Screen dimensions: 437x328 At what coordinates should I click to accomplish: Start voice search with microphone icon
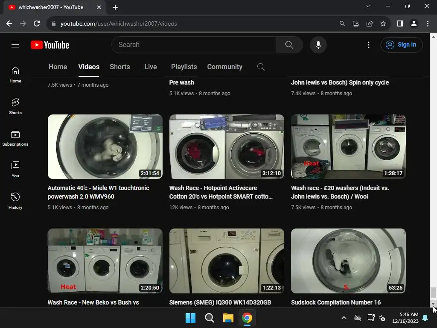pos(318,44)
